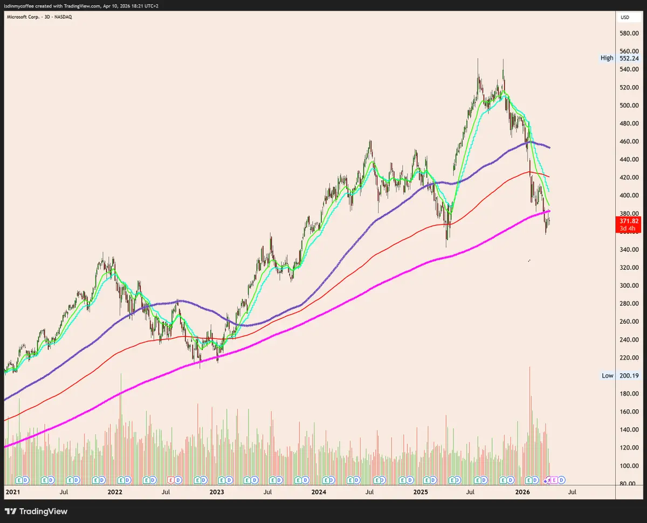This screenshot has width=647, height=523.
Task: Click the 2025 time axis label
Action: 421,492
